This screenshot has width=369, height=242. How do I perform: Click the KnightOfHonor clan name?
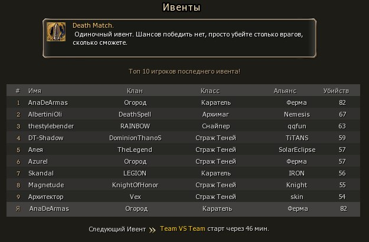point(135,185)
